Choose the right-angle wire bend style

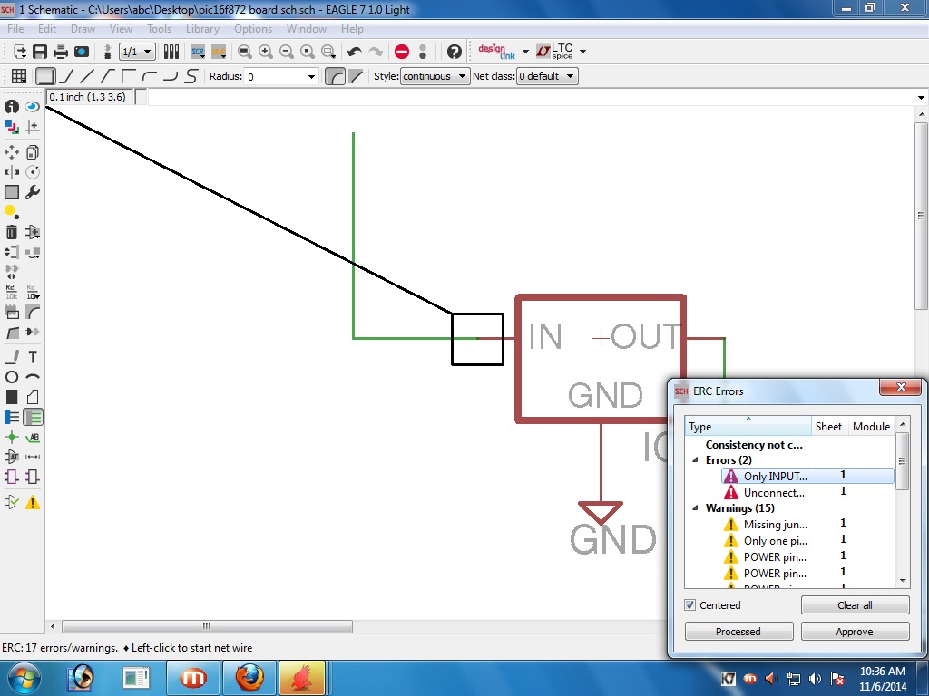(45, 76)
